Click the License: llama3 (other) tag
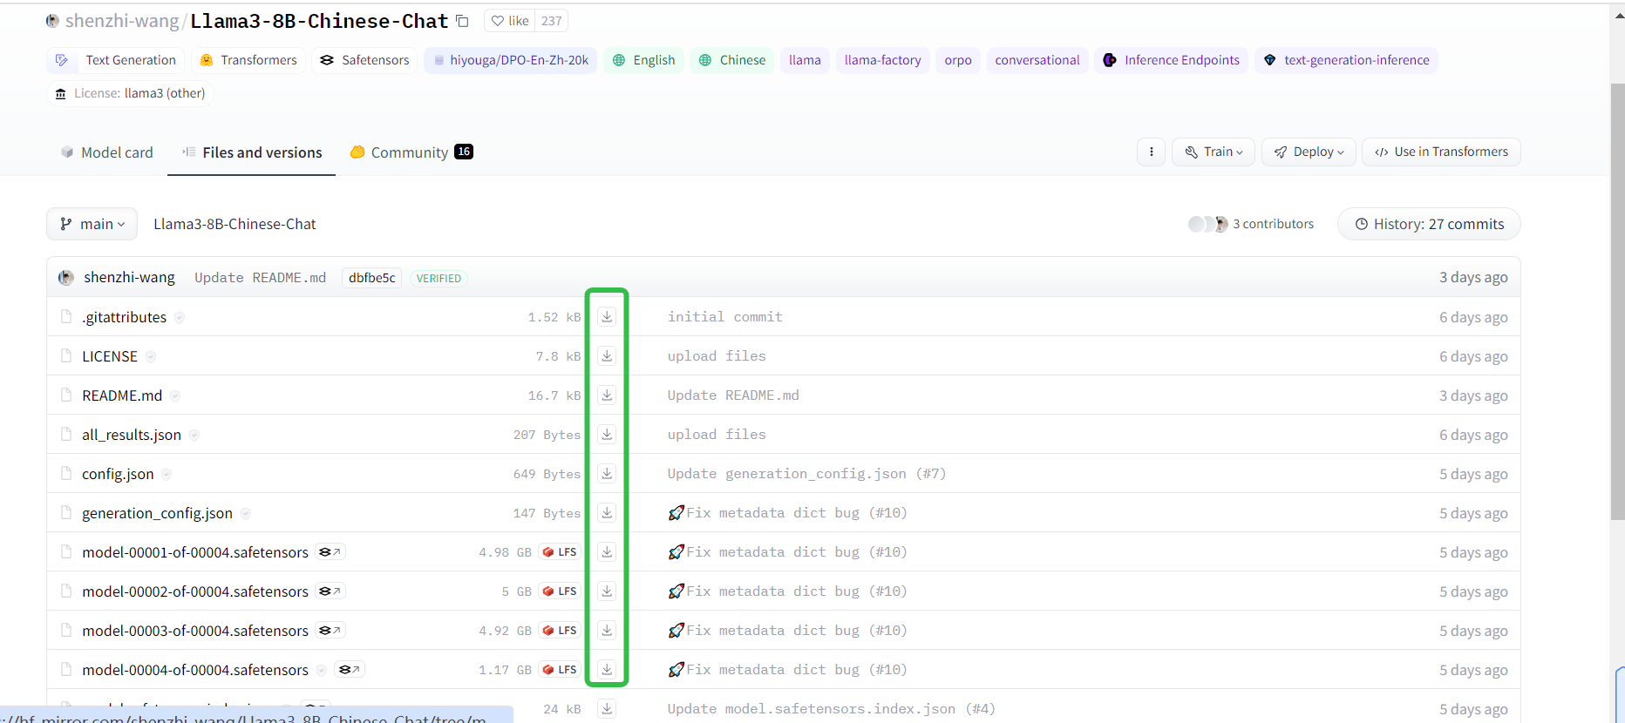This screenshot has width=1625, height=723. pyautogui.click(x=130, y=93)
